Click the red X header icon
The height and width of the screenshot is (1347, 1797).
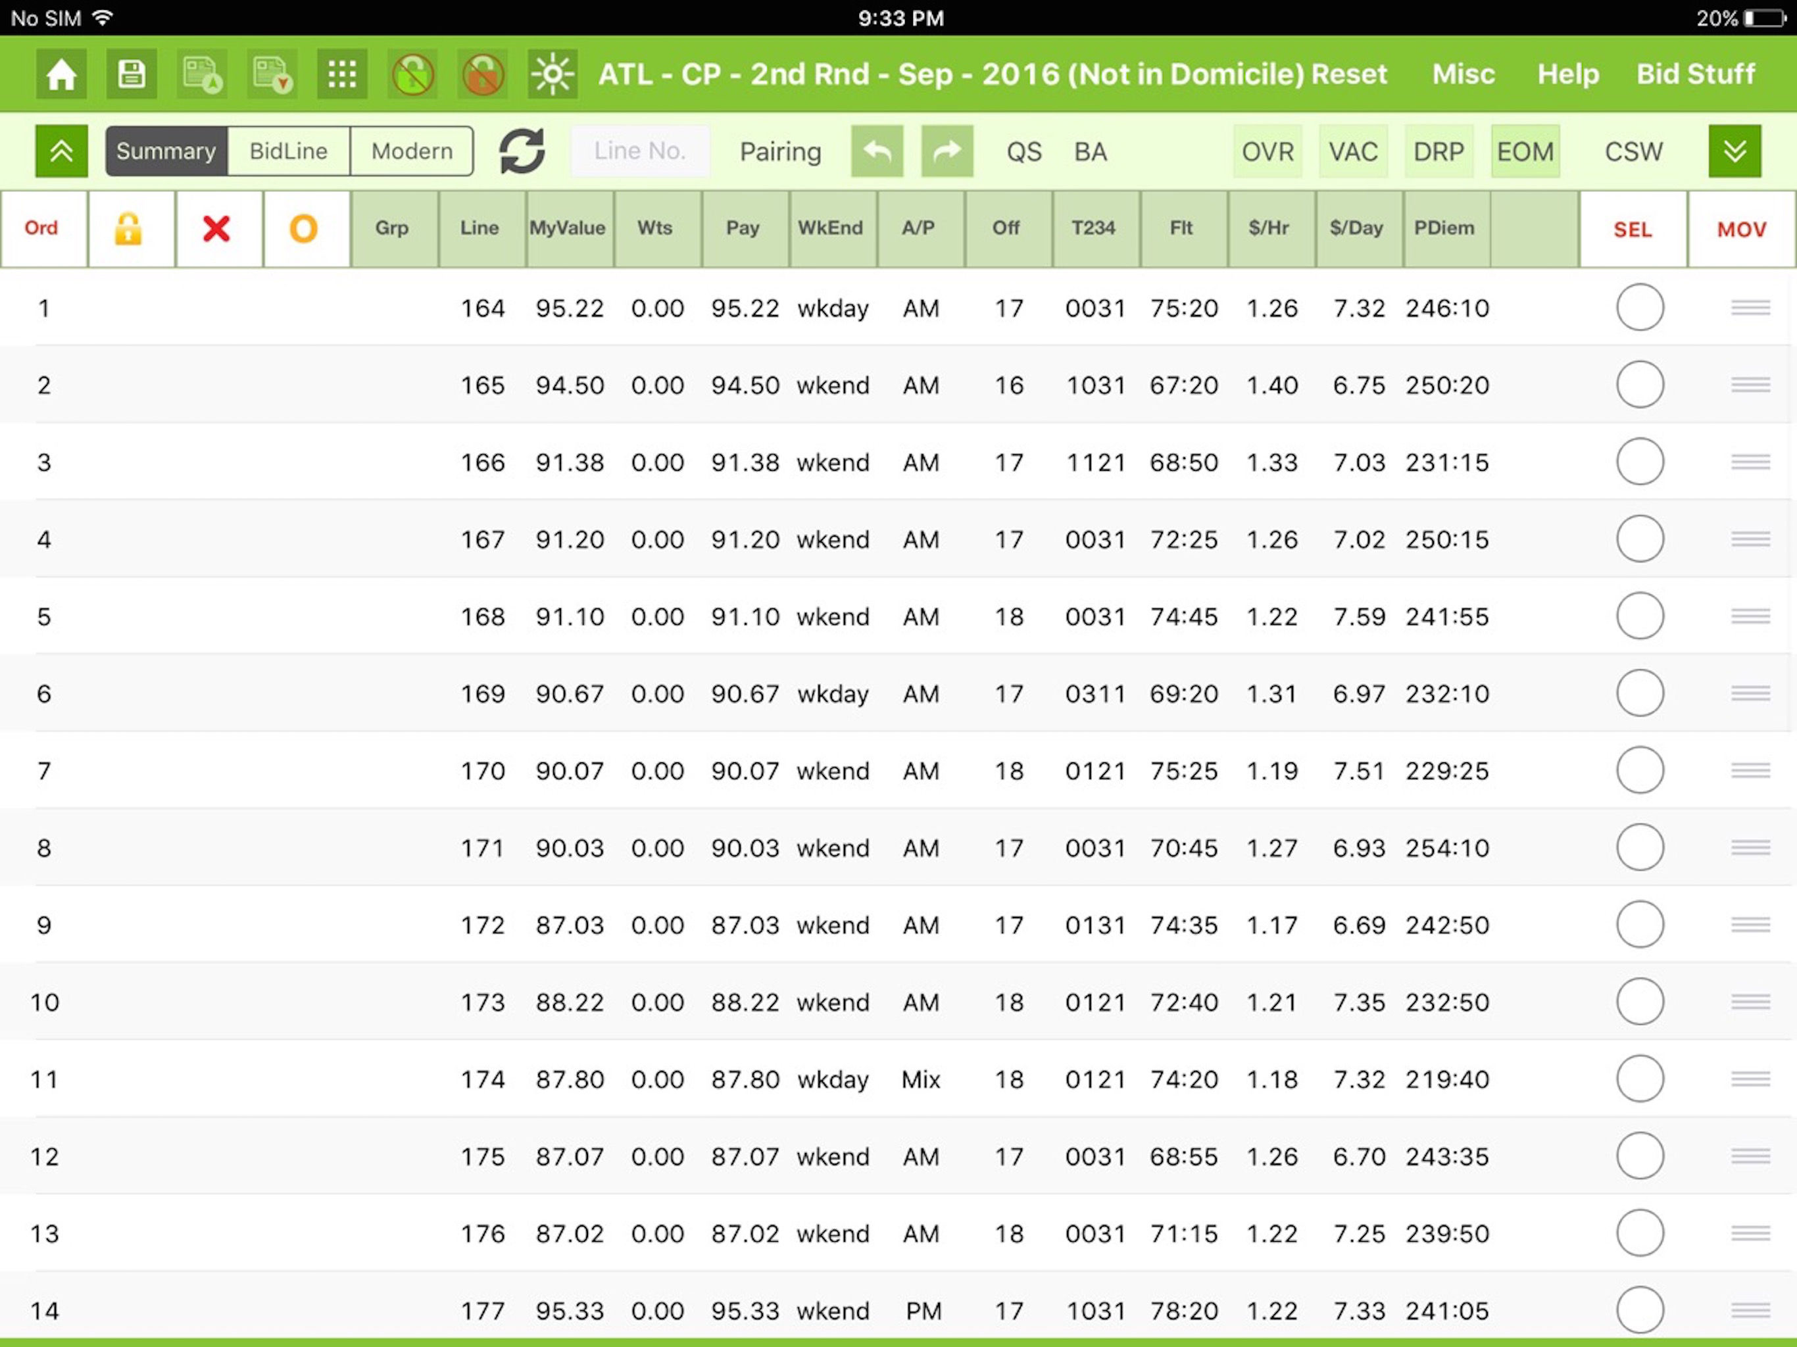217,229
